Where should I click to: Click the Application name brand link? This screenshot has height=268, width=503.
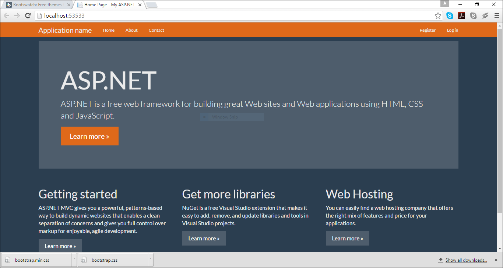65,30
